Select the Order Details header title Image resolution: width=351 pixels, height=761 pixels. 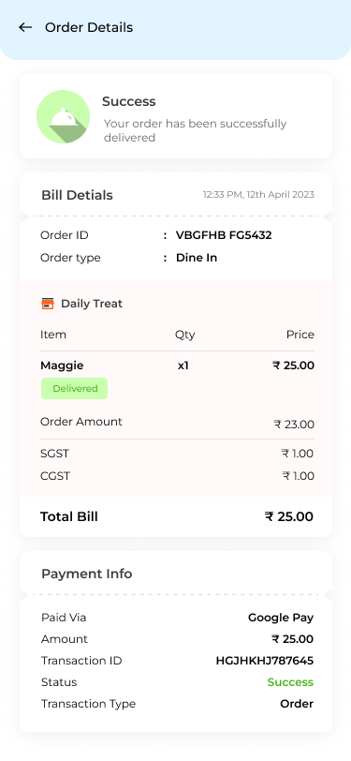click(x=89, y=28)
